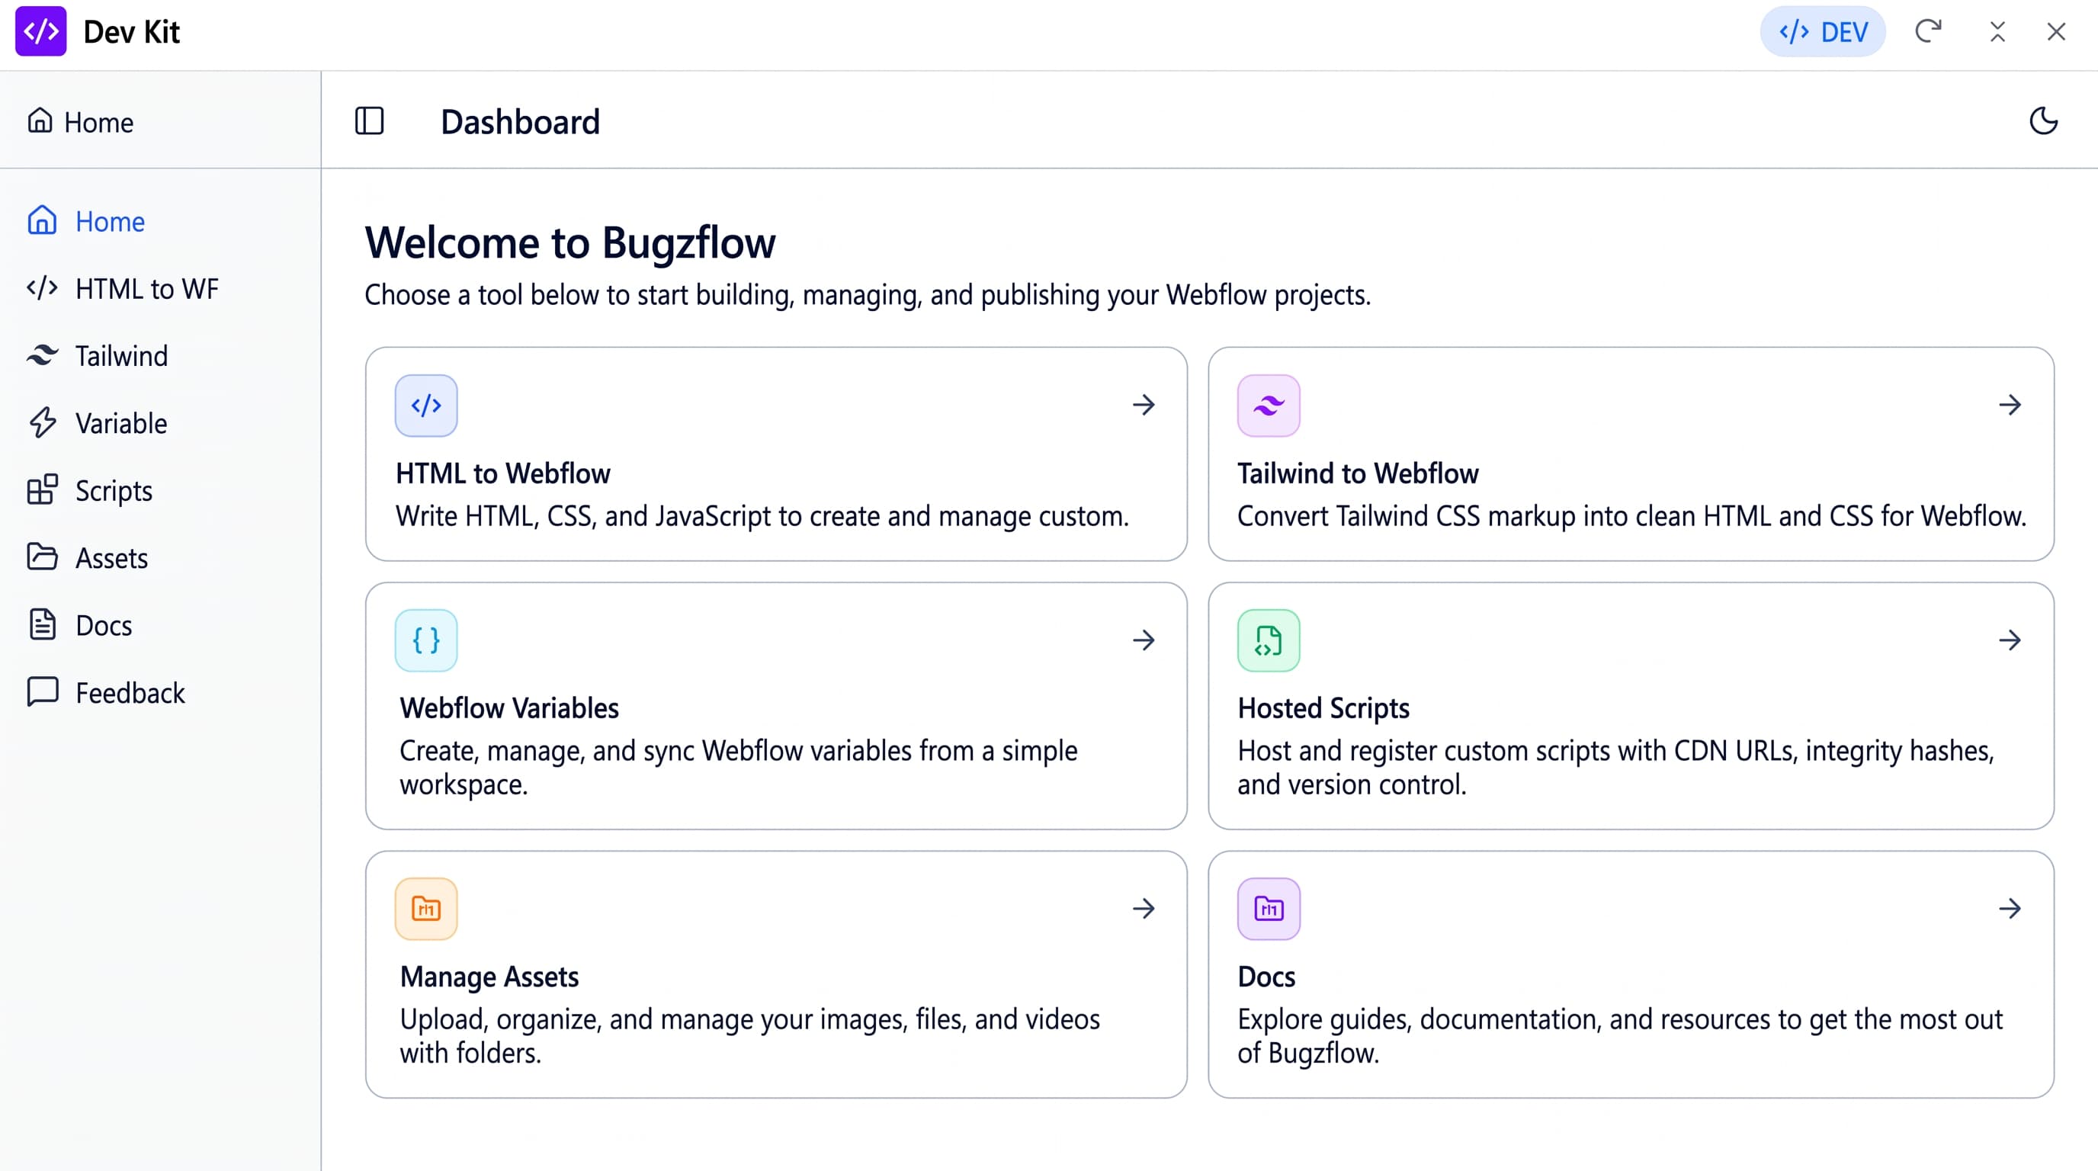The image size is (2098, 1171).
Task: Click the arrow on the Docs card
Action: (2010, 909)
